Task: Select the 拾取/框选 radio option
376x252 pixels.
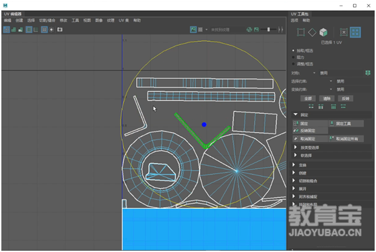Action: (x=303, y=51)
